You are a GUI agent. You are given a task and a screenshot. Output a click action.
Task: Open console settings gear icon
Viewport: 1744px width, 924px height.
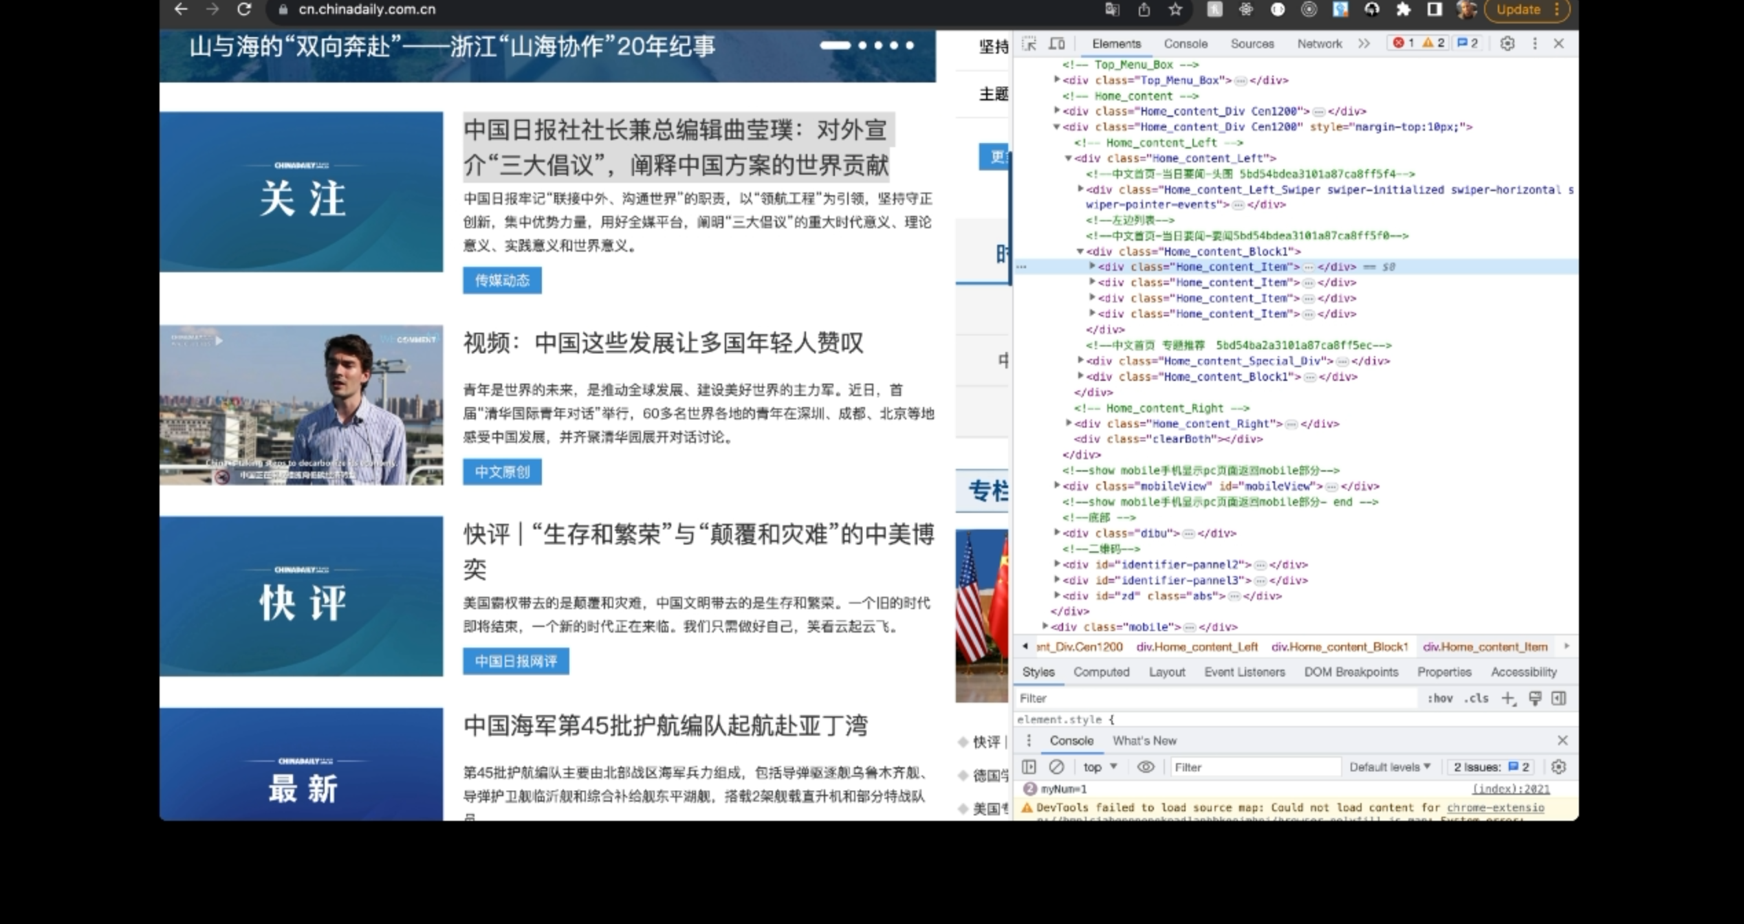point(1558,767)
